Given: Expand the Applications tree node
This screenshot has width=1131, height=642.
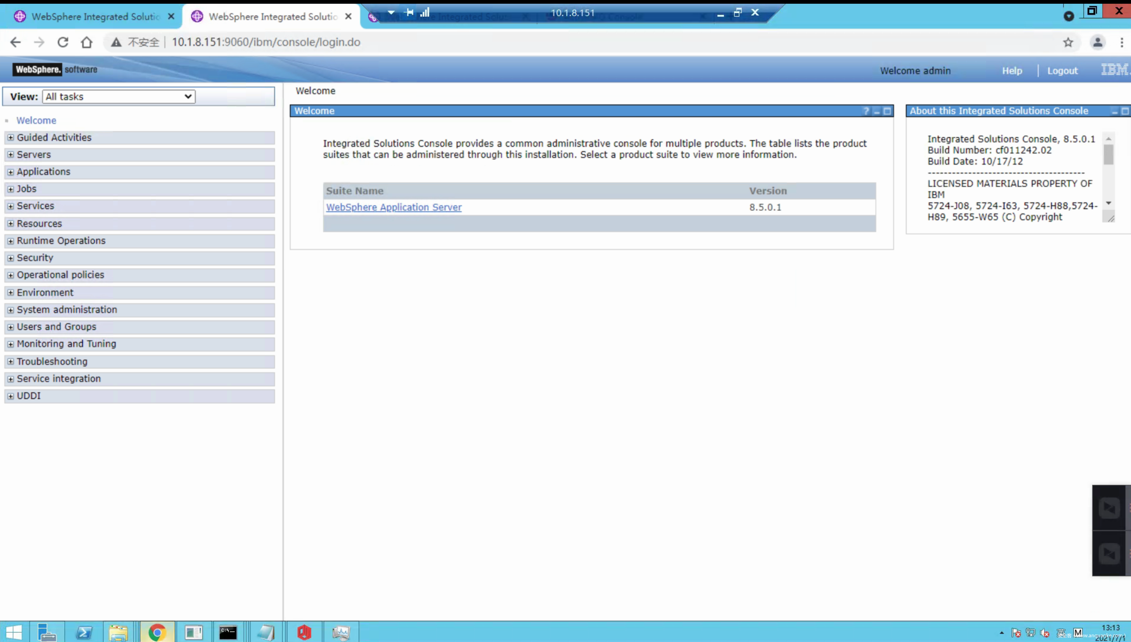Looking at the screenshot, I should pos(11,172).
